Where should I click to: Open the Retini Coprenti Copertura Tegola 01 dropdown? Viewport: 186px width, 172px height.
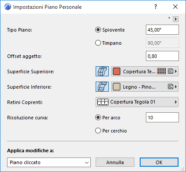pyautogui.click(x=137, y=102)
